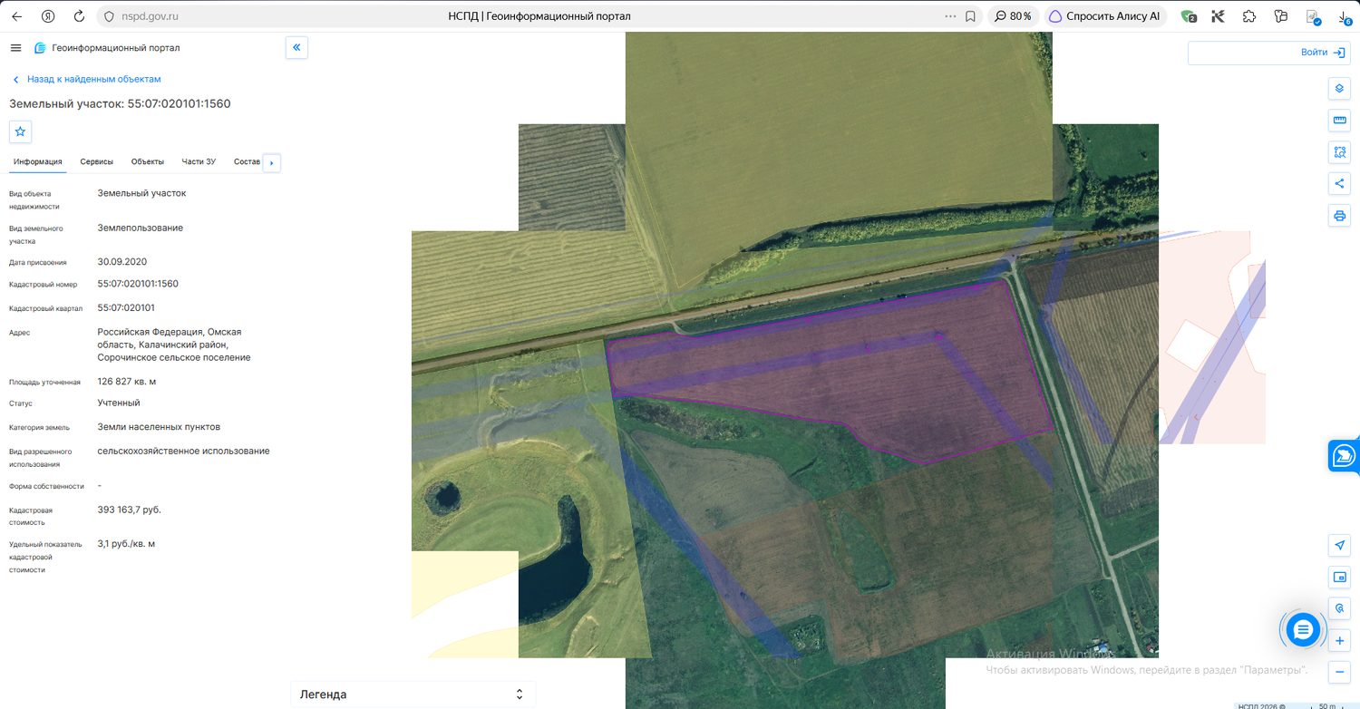Click Спросить Алису AI button
Image resolution: width=1360 pixels, height=709 pixels.
pos(1104,16)
